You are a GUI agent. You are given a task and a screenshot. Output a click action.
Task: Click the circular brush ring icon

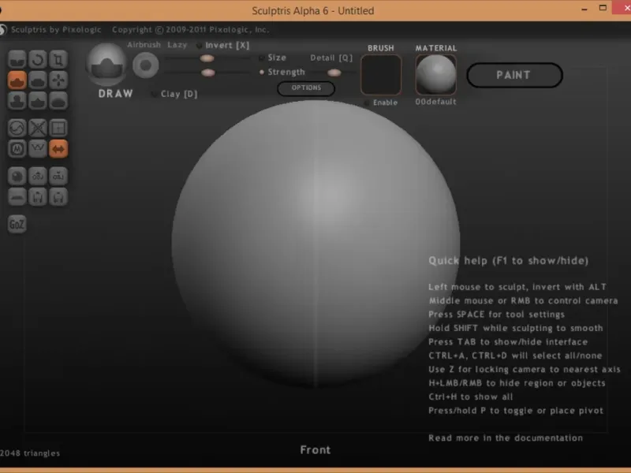(146, 65)
